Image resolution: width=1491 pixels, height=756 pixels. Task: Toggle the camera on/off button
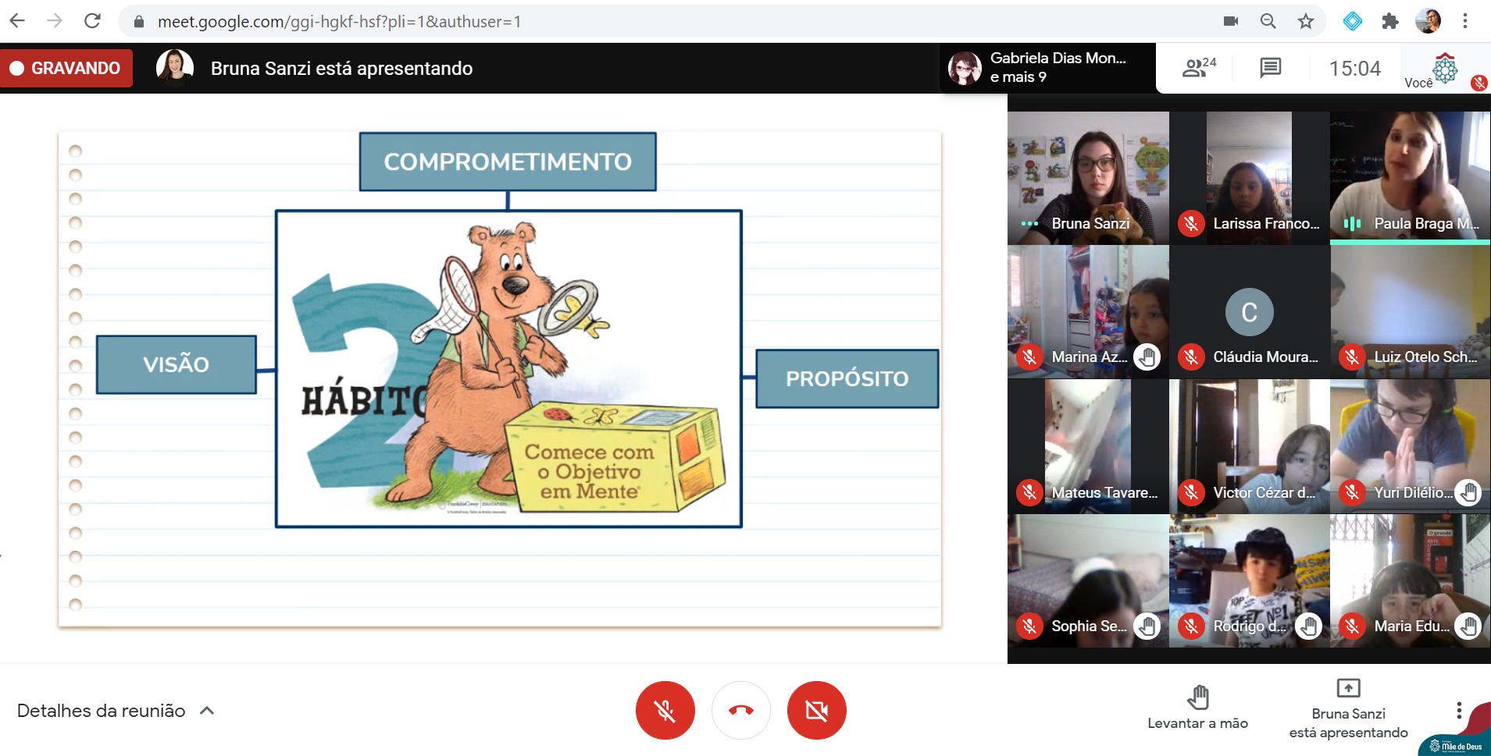(816, 710)
